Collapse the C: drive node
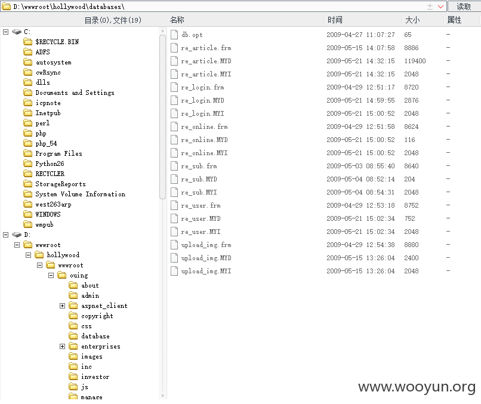 (x=5, y=32)
